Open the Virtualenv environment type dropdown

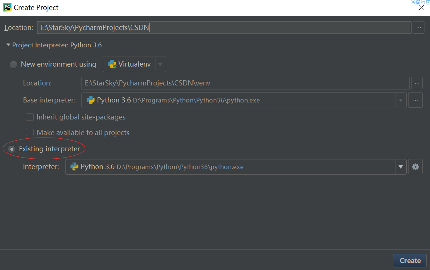point(160,64)
